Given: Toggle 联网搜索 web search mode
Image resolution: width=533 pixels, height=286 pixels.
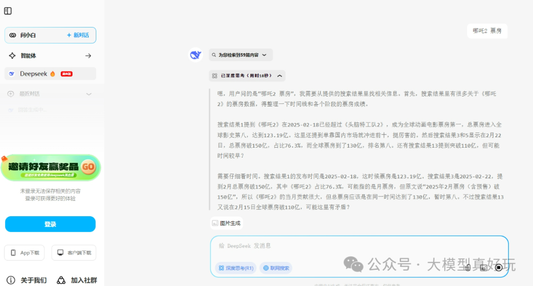Looking at the screenshot, I should tap(276, 268).
